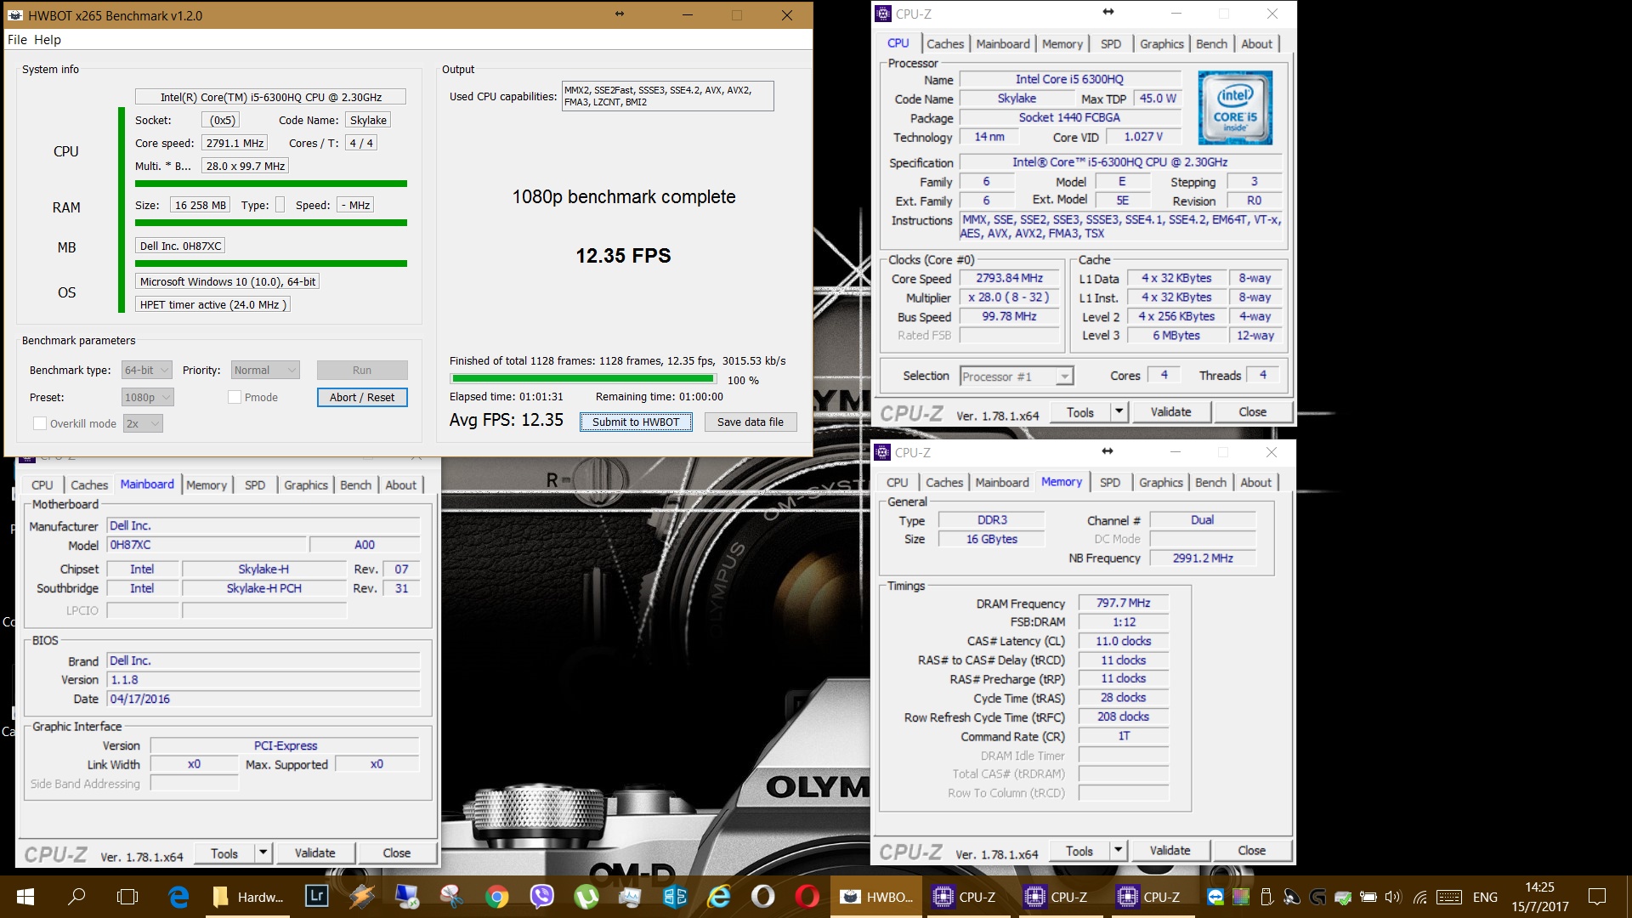This screenshot has width=1632, height=918.
Task: Click the Used CPU capabilities text box
Action: point(667,96)
